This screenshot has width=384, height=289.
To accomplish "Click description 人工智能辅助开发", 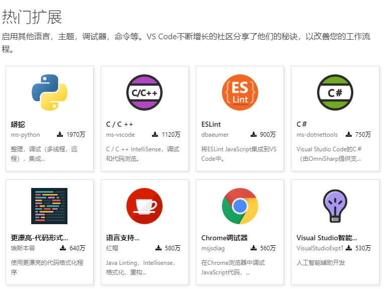I will click(x=321, y=262).
